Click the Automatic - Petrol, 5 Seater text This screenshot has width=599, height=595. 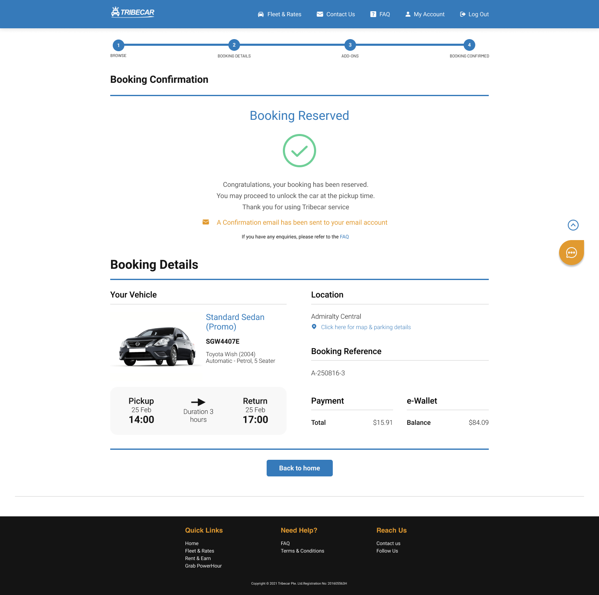(240, 361)
